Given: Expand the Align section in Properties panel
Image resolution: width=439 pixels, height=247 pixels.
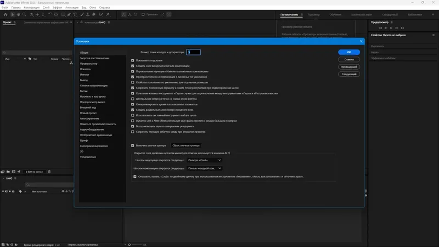Looking at the screenshot, I should point(378,46).
